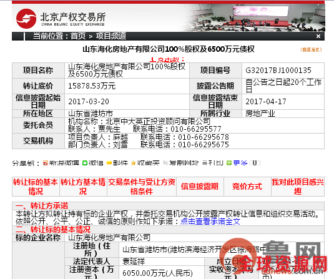334x279 pixels.
Task: Add to favorites star icon
Action: [x=134, y=163]
